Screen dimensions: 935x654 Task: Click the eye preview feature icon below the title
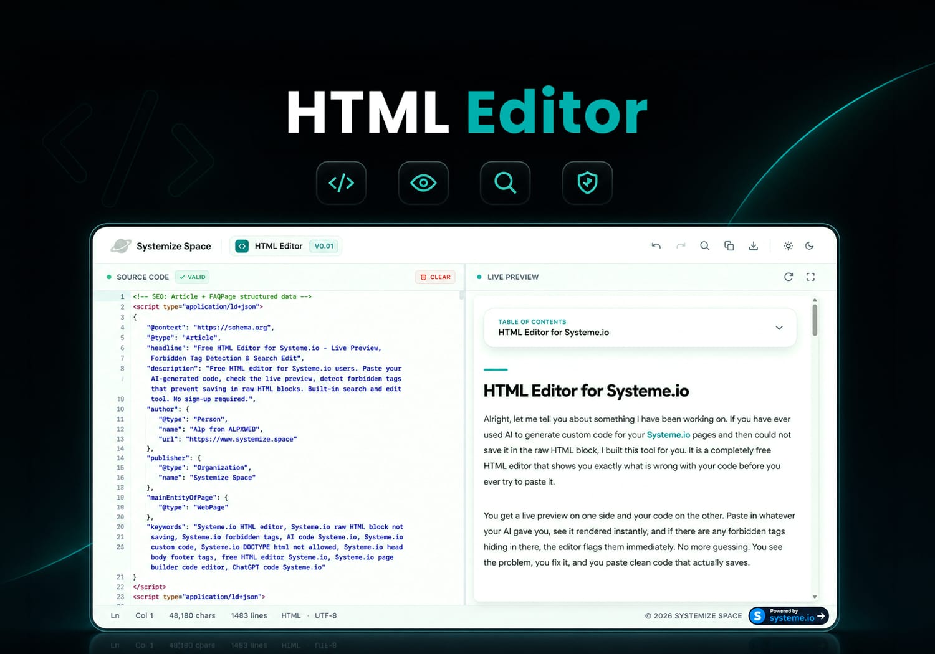click(423, 183)
